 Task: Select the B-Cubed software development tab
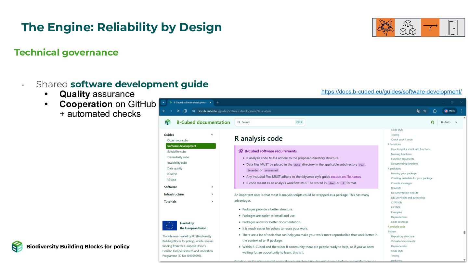click(190, 102)
